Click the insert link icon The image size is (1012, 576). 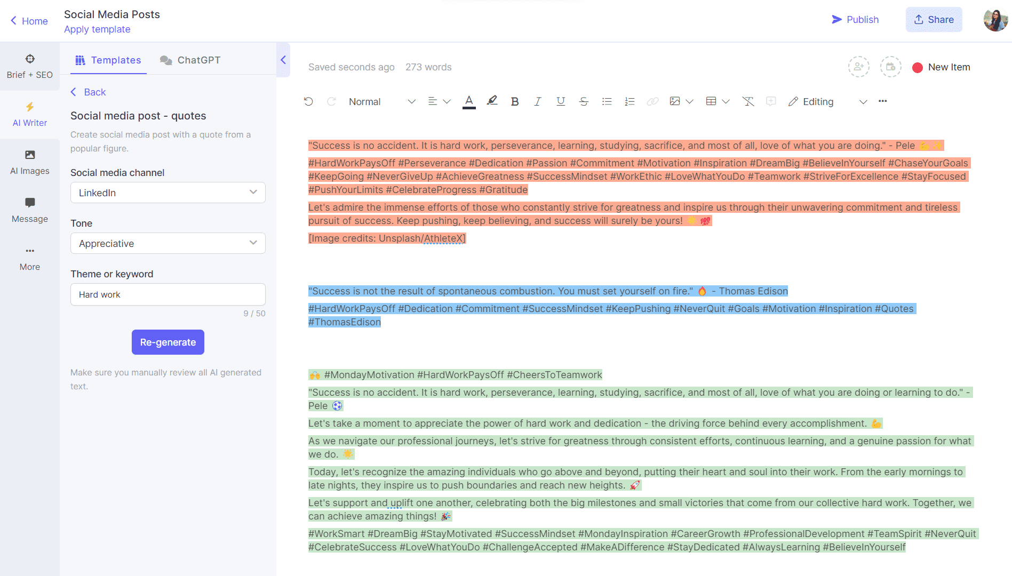652,101
